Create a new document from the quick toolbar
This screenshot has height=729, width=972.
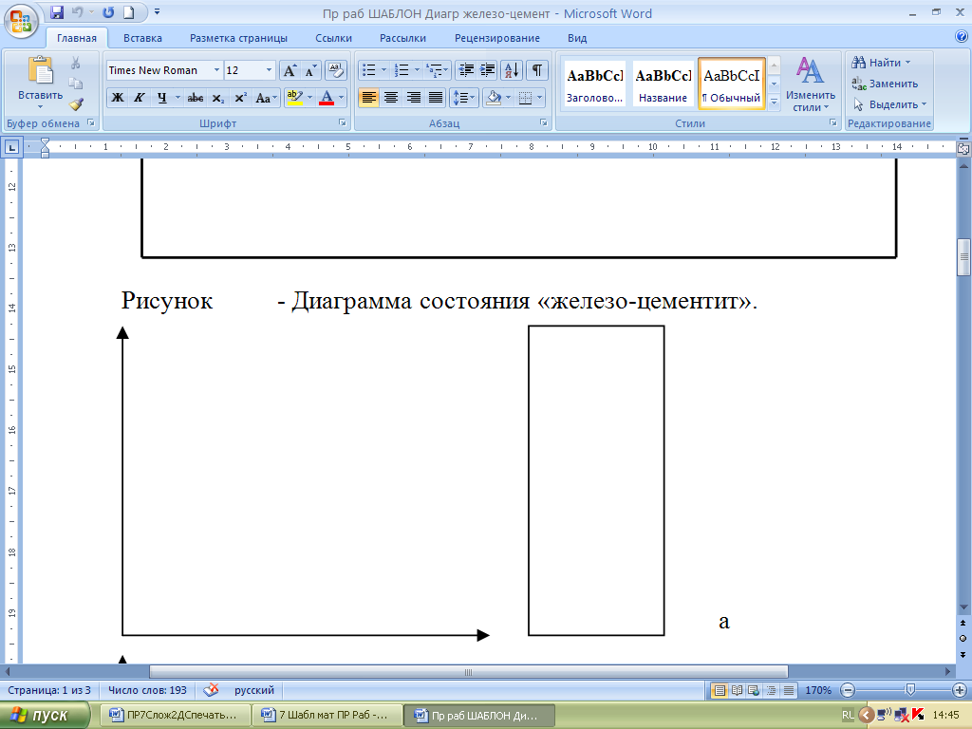[x=129, y=12]
